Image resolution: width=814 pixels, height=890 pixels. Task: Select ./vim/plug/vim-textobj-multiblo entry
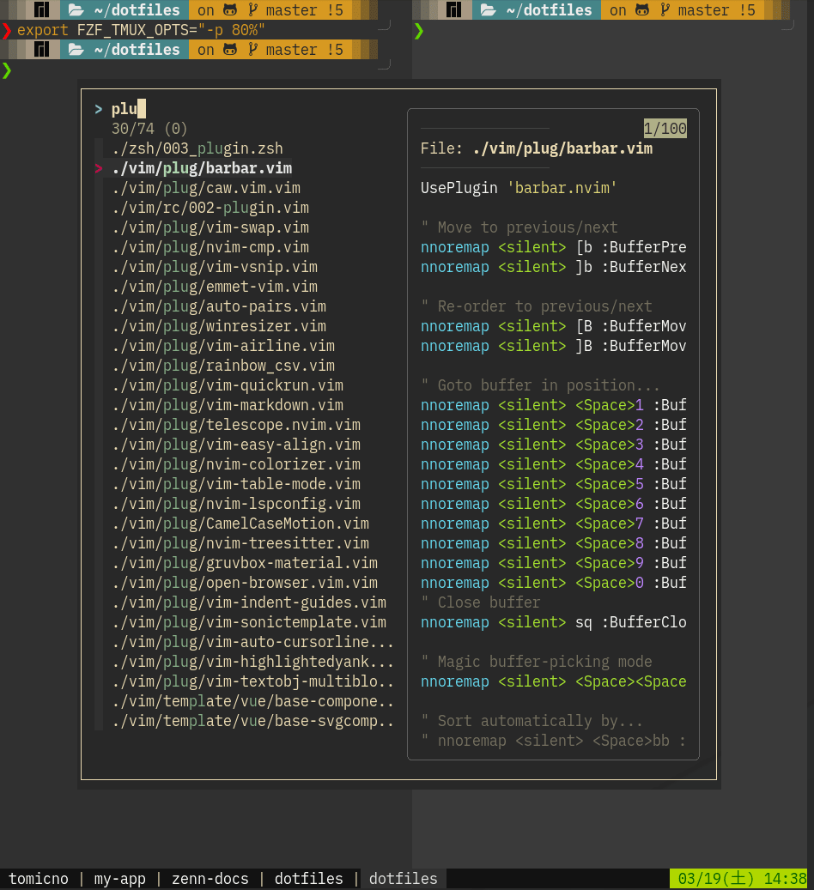tap(252, 681)
